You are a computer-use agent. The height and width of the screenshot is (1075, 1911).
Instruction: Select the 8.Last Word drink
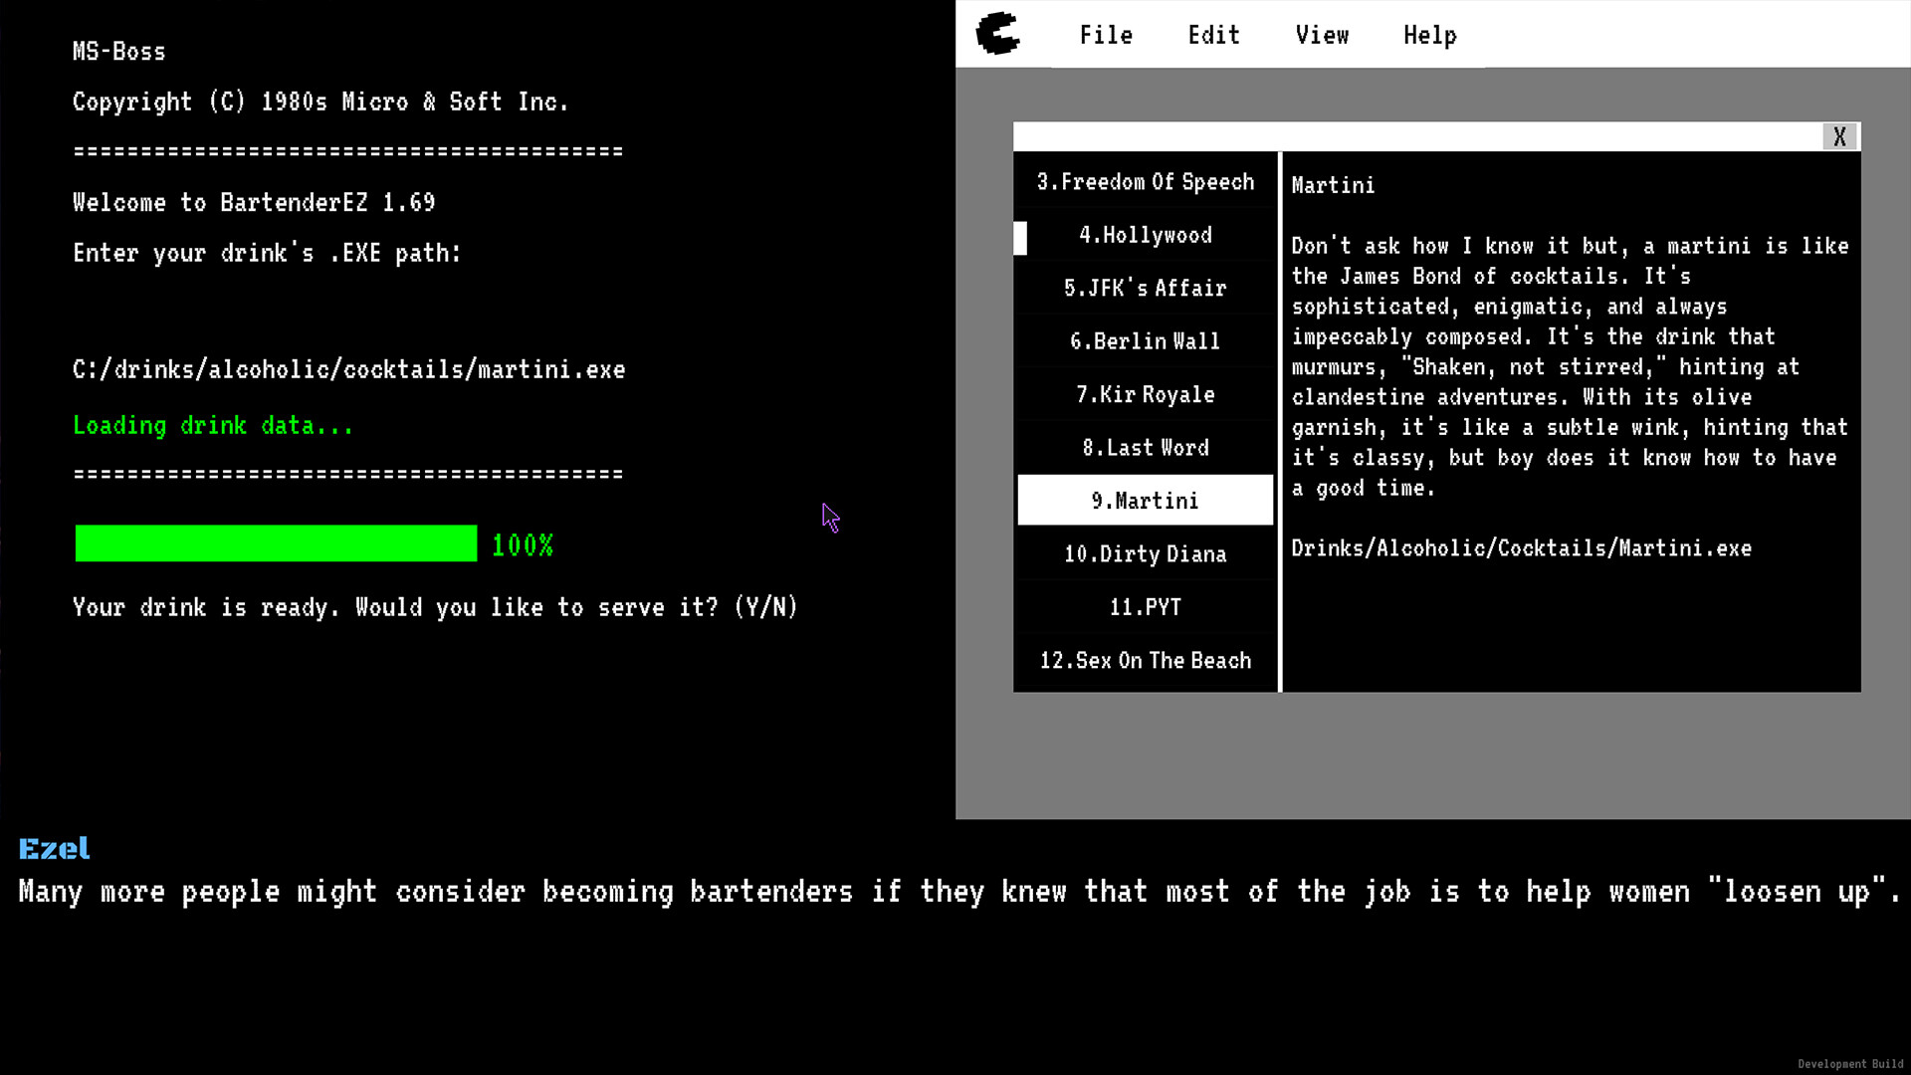pyautogui.click(x=1145, y=447)
